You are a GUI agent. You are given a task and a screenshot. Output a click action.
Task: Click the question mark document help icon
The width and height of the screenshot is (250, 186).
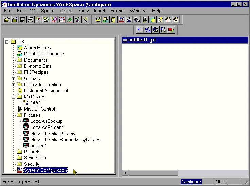pyautogui.click(x=160, y=20)
